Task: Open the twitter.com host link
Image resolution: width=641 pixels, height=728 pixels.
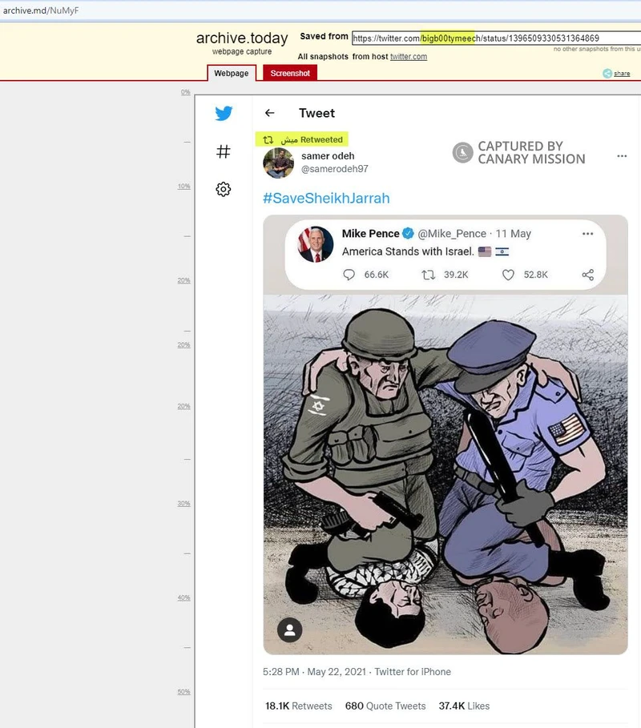Action: tap(409, 57)
